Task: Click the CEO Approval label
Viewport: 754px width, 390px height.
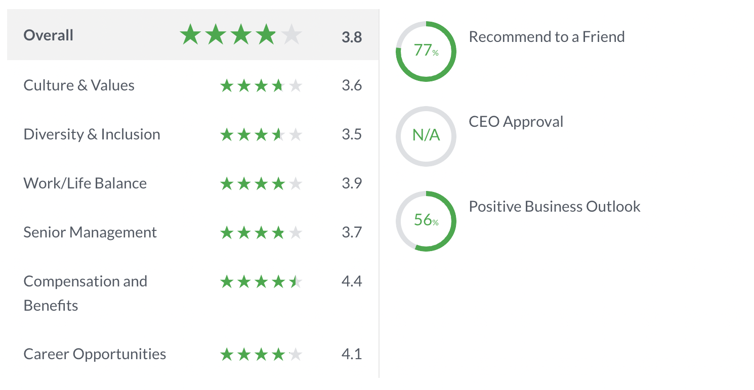Action: click(x=516, y=122)
